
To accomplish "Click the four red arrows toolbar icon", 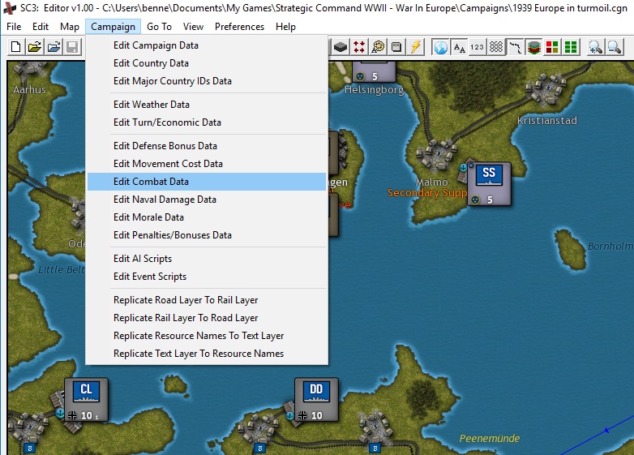I will pos(359,47).
